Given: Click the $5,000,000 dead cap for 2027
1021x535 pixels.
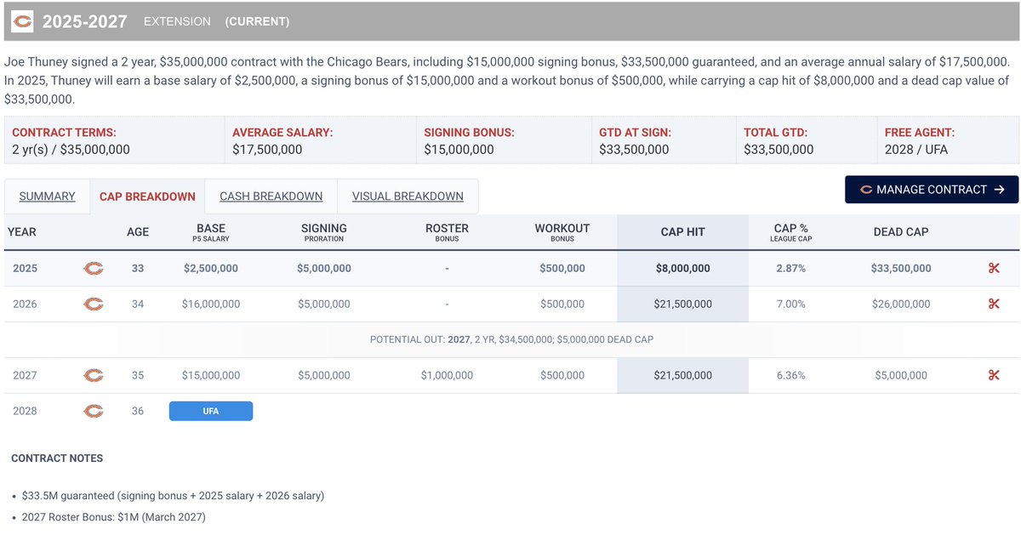Looking at the screenshot, I should click(901, 376).
